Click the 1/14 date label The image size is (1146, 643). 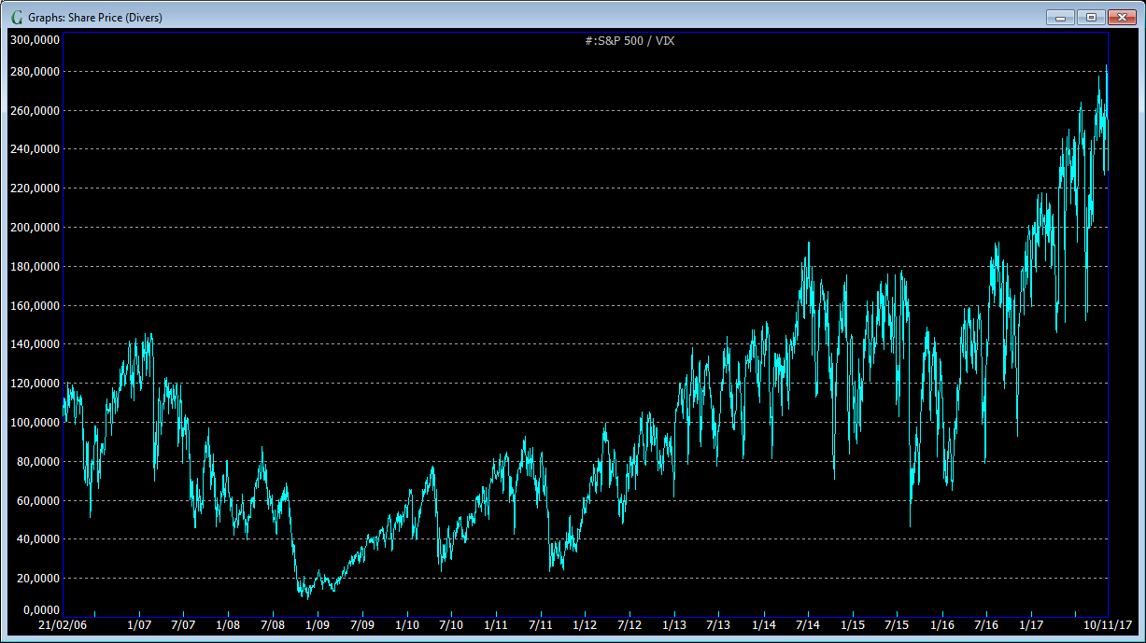(x=763, y=624)
